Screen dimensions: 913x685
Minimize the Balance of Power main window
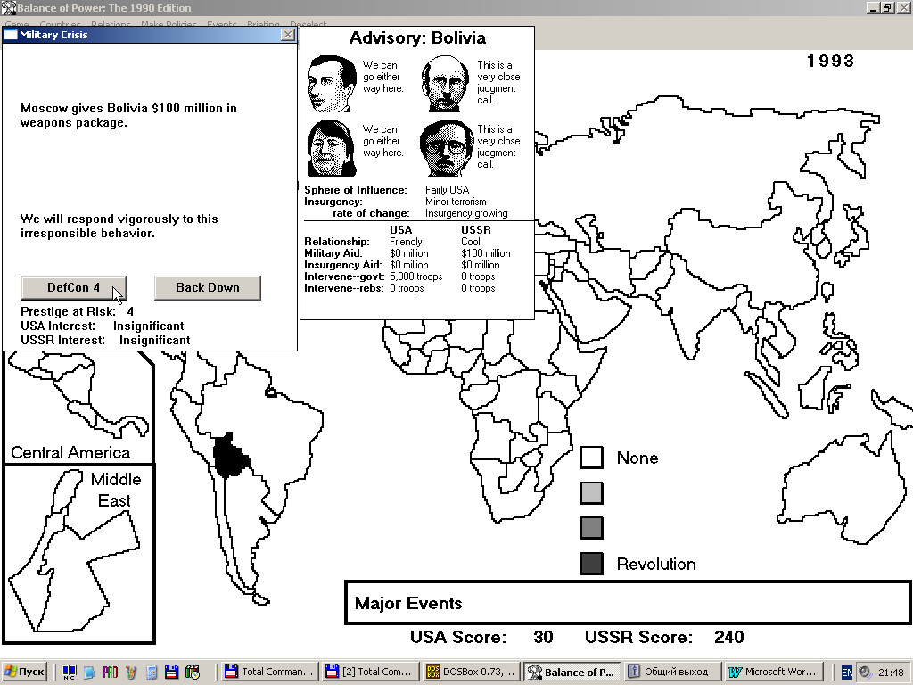coord(873,7)
